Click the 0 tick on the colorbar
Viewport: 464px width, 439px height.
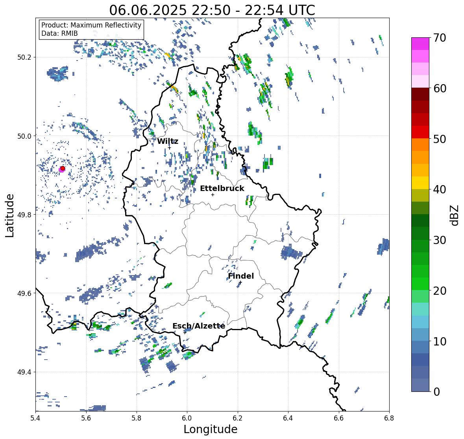436,392
